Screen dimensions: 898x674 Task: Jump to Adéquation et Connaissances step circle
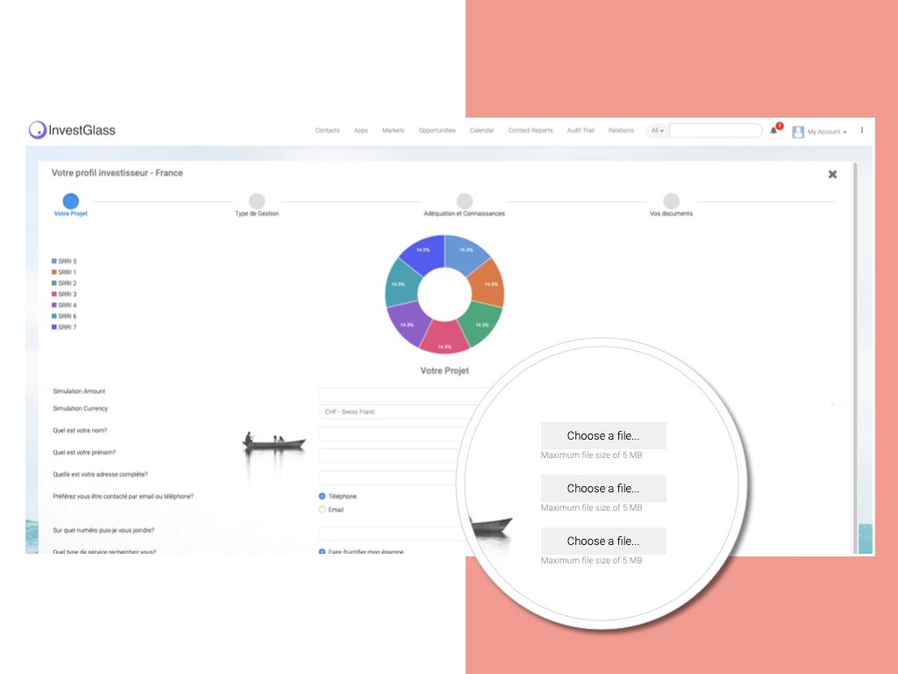[464, 202]
